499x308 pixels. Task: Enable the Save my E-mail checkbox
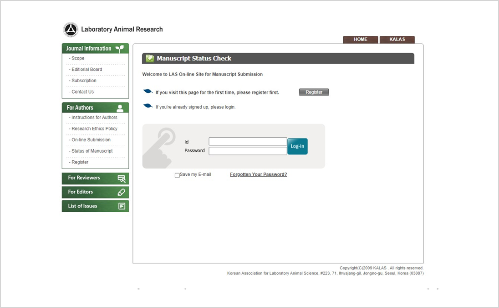[178, 175]
